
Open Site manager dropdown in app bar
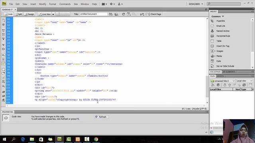tap(120, 4)
